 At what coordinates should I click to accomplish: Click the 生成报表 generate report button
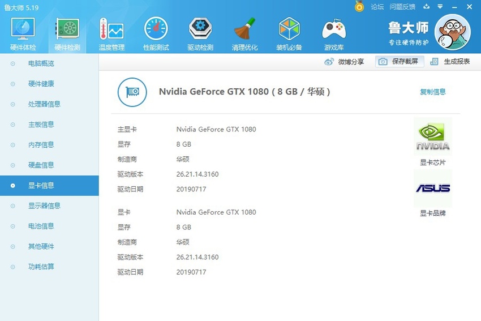coord(450,61)
